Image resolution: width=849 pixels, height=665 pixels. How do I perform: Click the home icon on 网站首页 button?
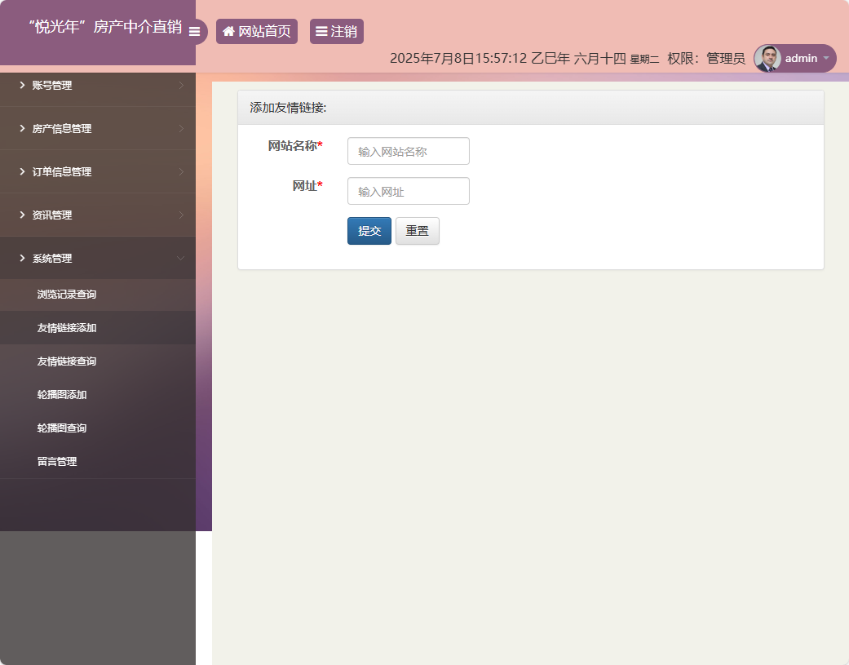[228, 31]
